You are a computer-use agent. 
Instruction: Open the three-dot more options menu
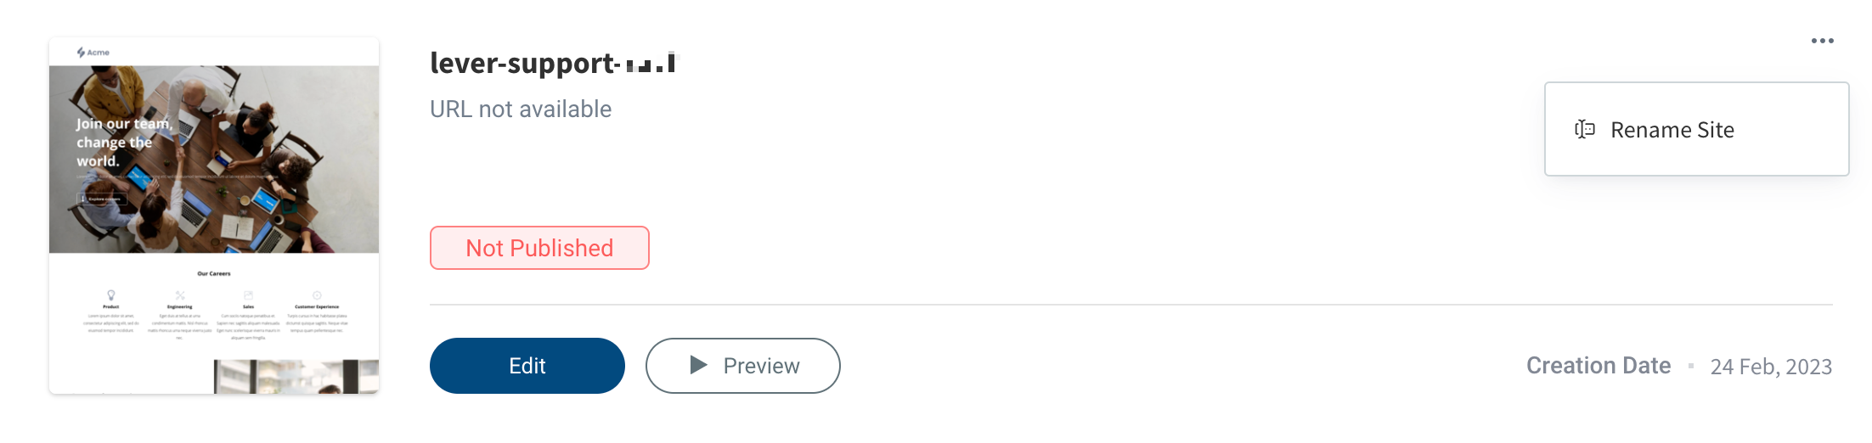[1822, 41]
